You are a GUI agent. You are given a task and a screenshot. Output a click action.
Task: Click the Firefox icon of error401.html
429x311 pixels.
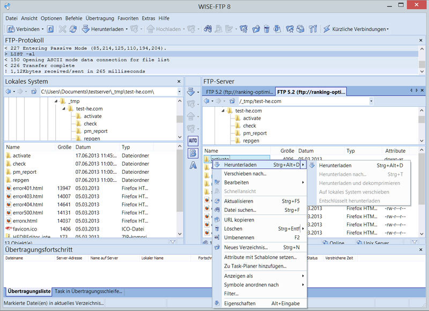tap(9, 188)
